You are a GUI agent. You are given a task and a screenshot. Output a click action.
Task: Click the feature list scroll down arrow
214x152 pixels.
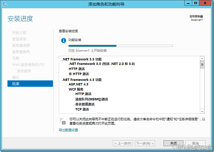[202, 111]
